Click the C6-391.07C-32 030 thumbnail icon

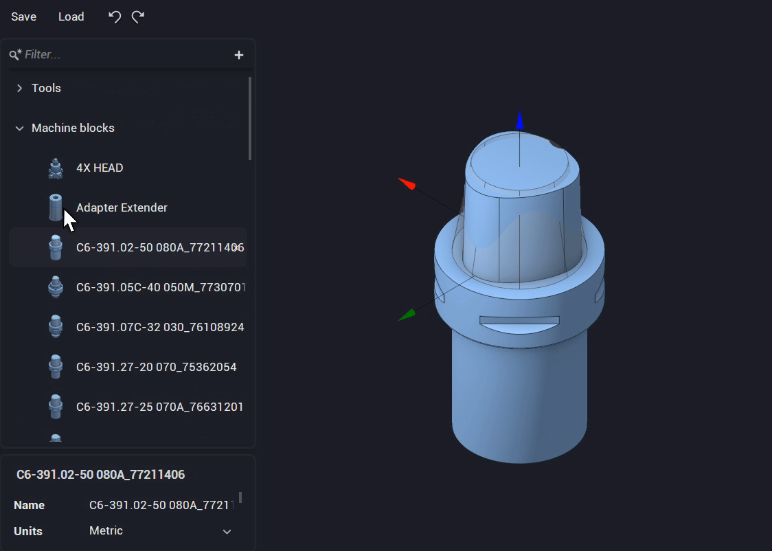coord(56,327)
